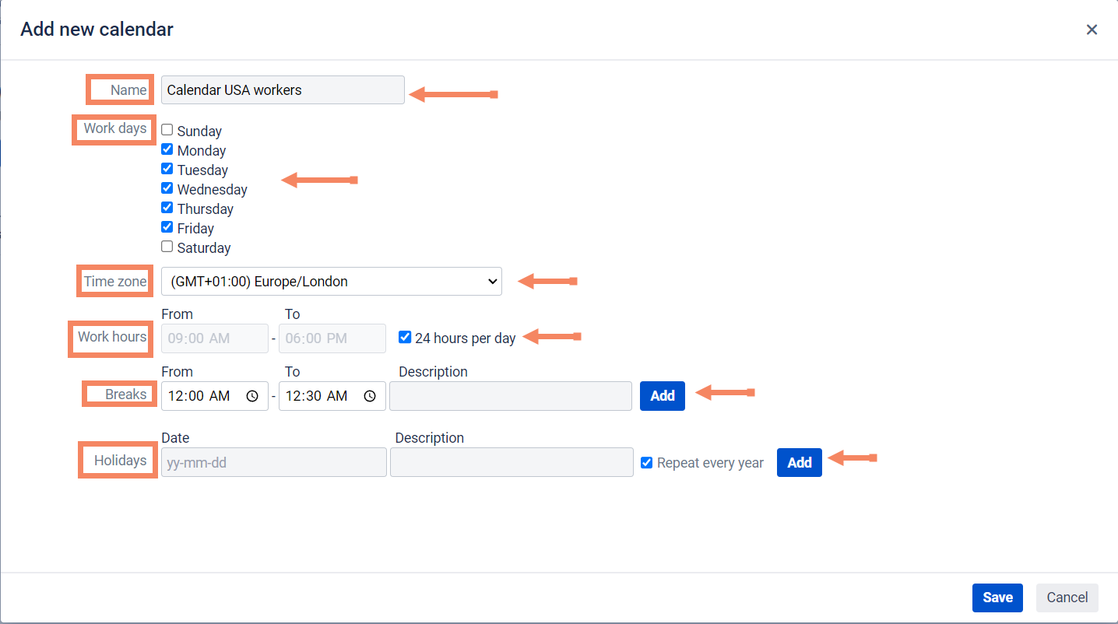Uncheck the Wednesday work day
The image size is (1118, 624).
pos(167,188)
